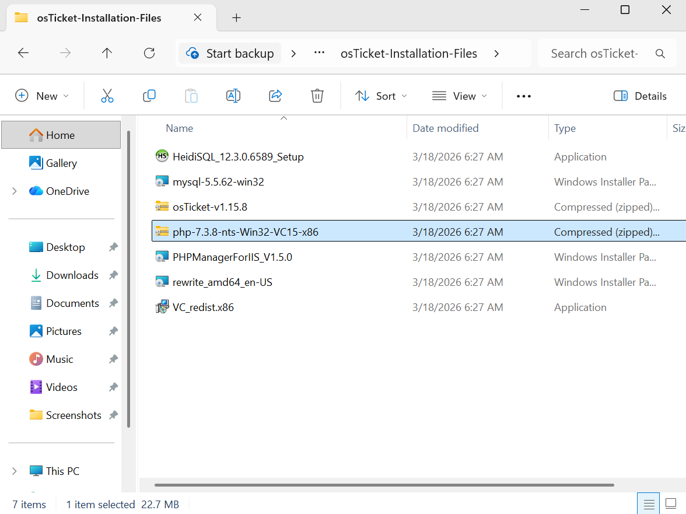686x514 pixels.
Task: Expand chevron after osTicket-Installation-Files path
Action: [496, 53]
